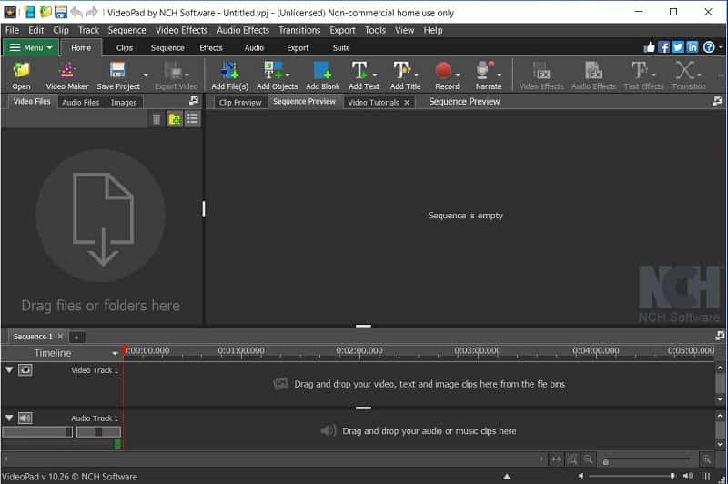This screenshot has height=484, width=728.
Task: Toggle Video Track 1 visibility icon
Action: click(x=25, y=370)
